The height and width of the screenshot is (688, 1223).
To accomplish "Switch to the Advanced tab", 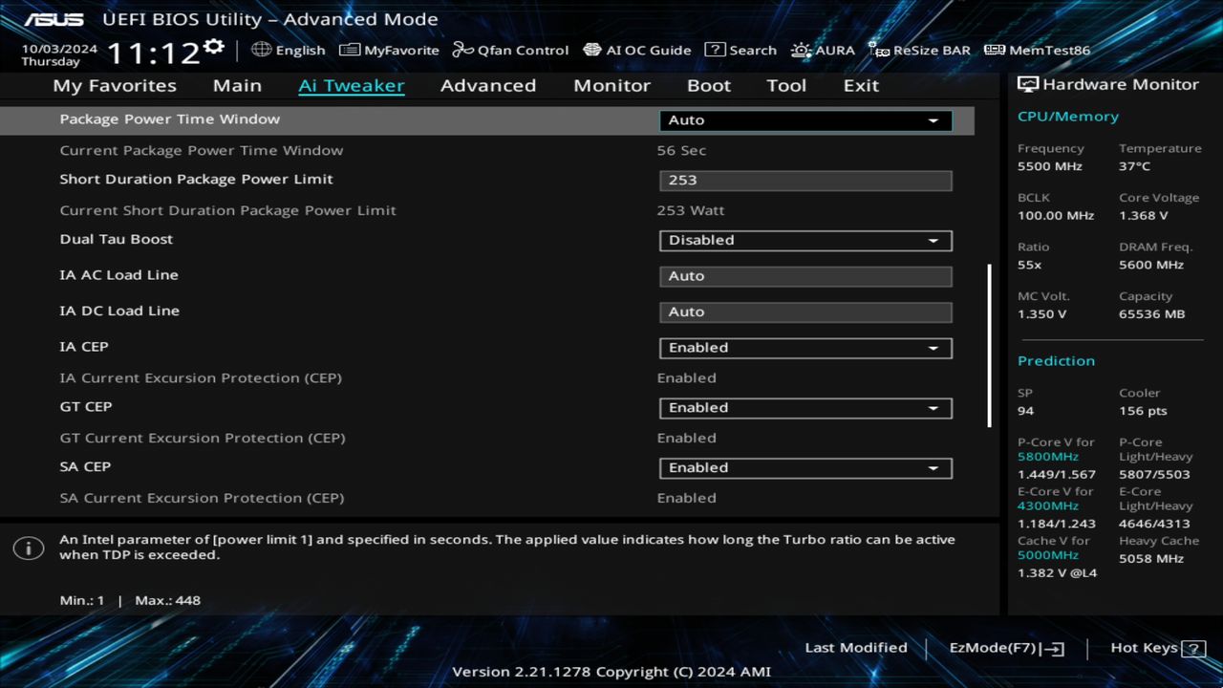I will [488, 85].
